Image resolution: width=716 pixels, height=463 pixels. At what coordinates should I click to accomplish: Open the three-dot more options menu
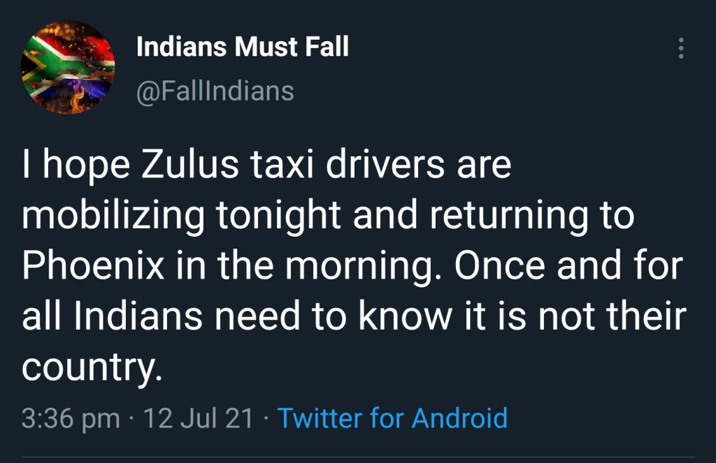(681, 48)
